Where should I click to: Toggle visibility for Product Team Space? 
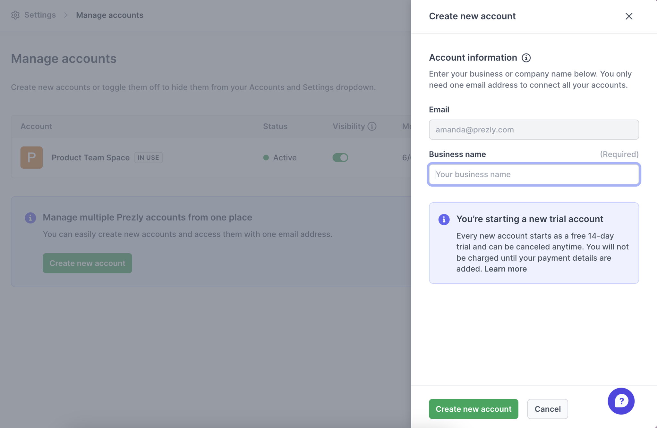tap(340, 157)
